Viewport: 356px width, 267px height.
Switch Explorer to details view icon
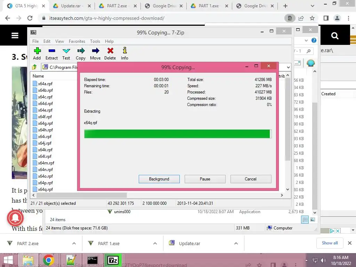point(305,220)
